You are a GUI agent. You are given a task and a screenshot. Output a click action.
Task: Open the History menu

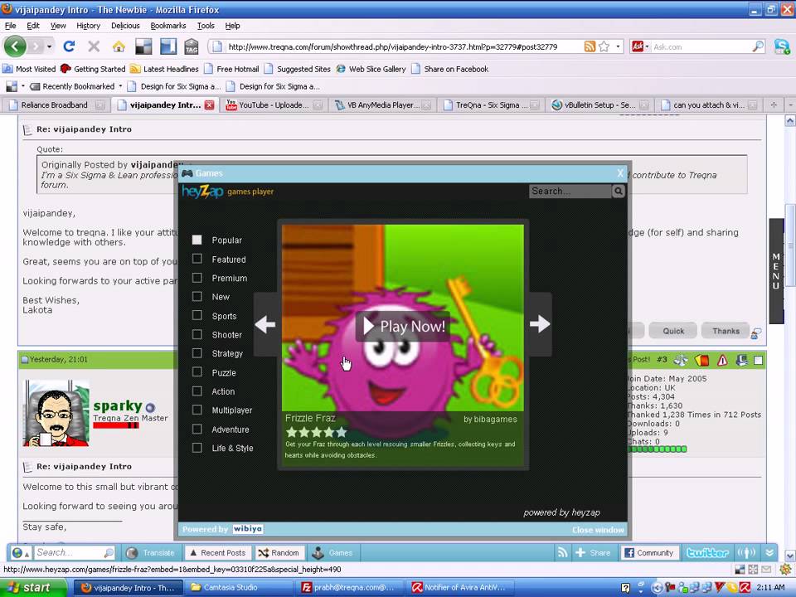click(89, 26)
